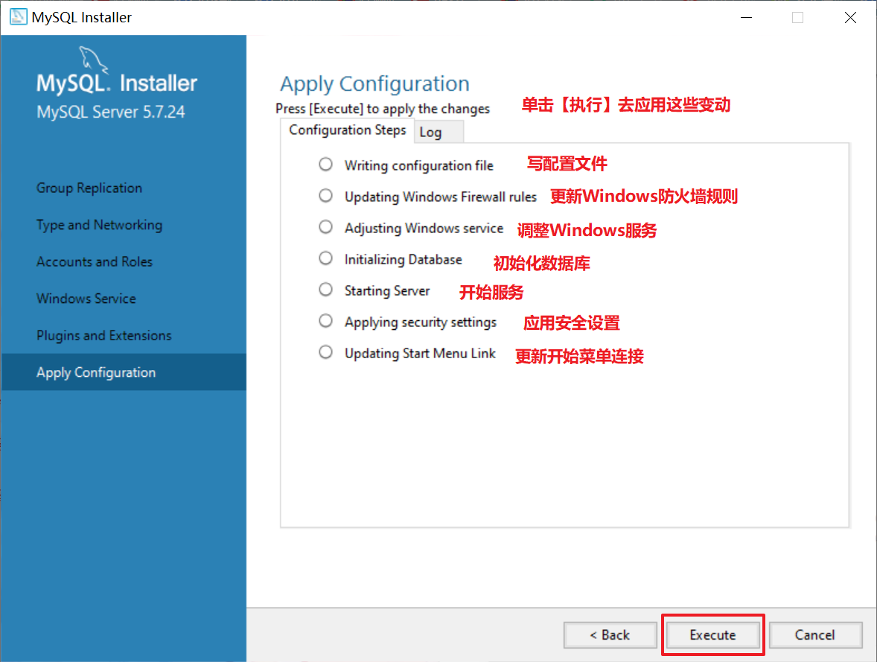Click the MySQL dolphin logo
This screenshot has width=877, height=662.
[93, 60]
